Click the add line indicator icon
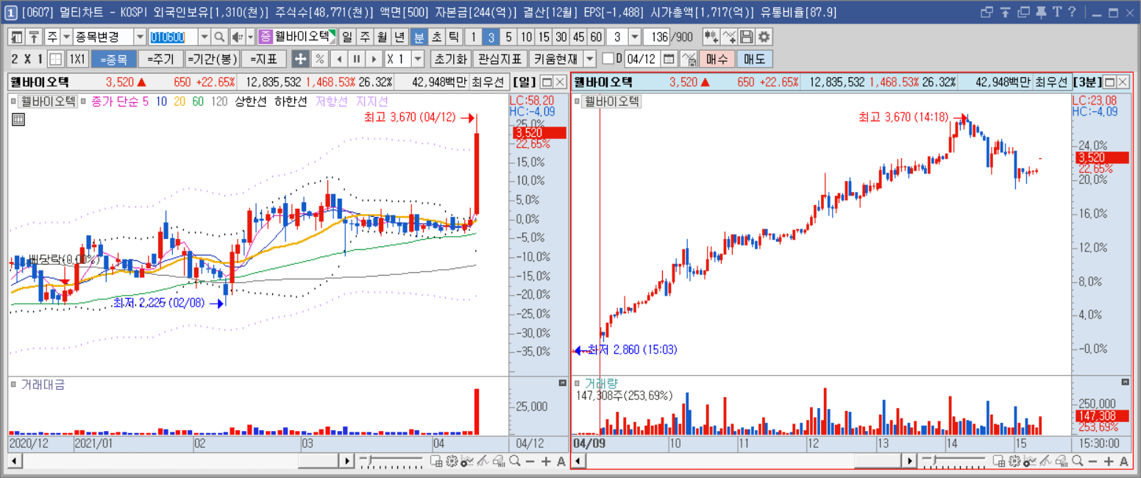The height and width of the screenshot is (478, 1141). (729, 37)
